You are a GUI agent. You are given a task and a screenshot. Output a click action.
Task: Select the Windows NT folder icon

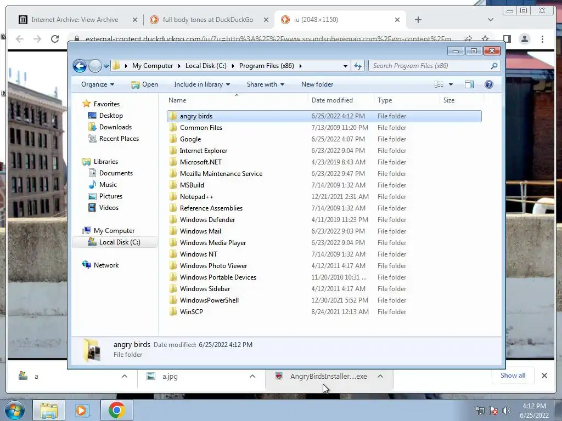click(x=173, y=254)
